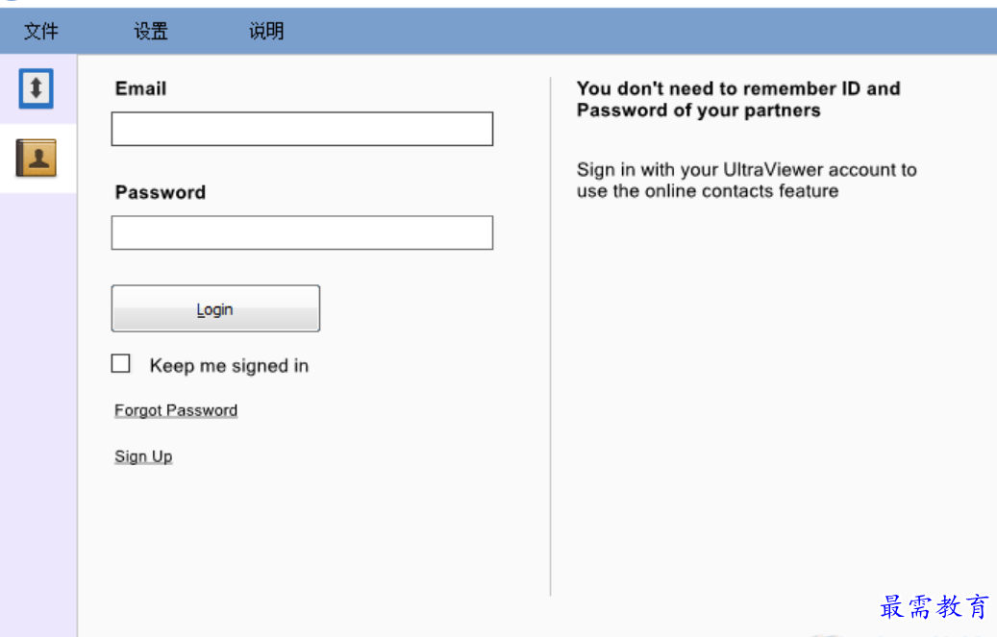The width and height of the screenshot is (997, 637).
Task: Follow the Forgot Password link
Action: tap(176, 410)
